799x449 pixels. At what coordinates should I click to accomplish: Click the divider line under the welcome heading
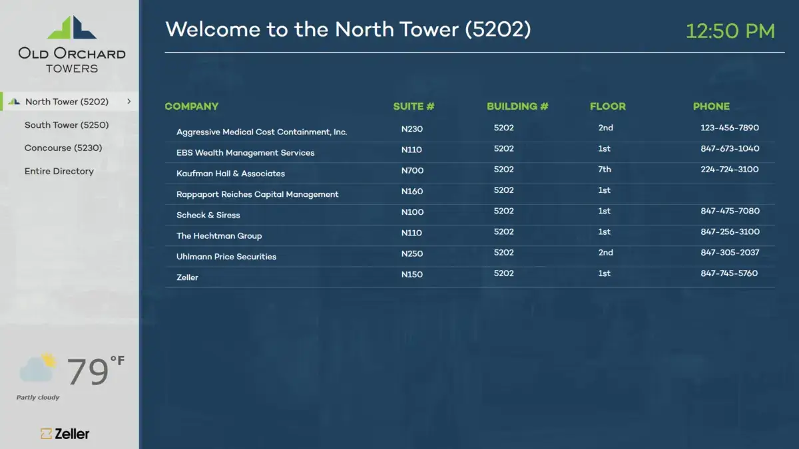pos(471,51)
